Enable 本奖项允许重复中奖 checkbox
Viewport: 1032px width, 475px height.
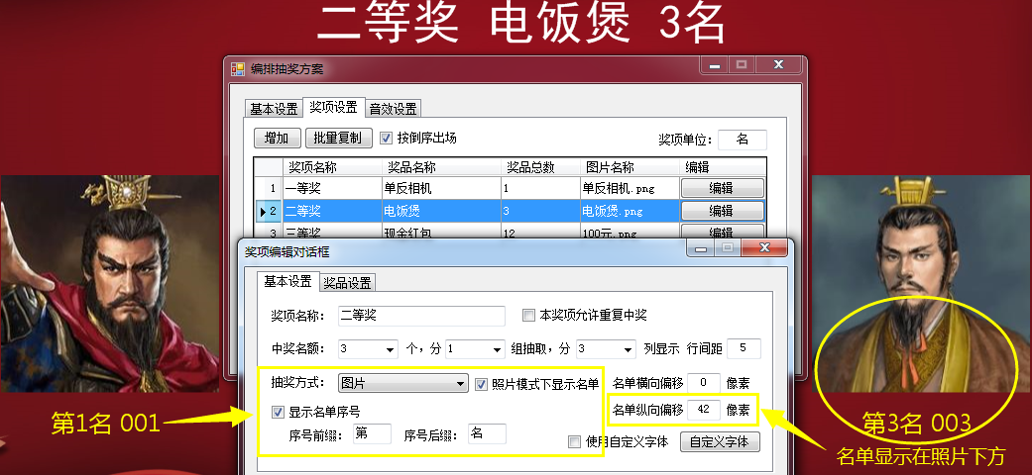tap(528, 316)
